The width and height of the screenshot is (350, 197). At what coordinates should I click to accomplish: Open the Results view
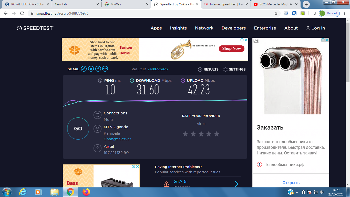click(208, 70)
